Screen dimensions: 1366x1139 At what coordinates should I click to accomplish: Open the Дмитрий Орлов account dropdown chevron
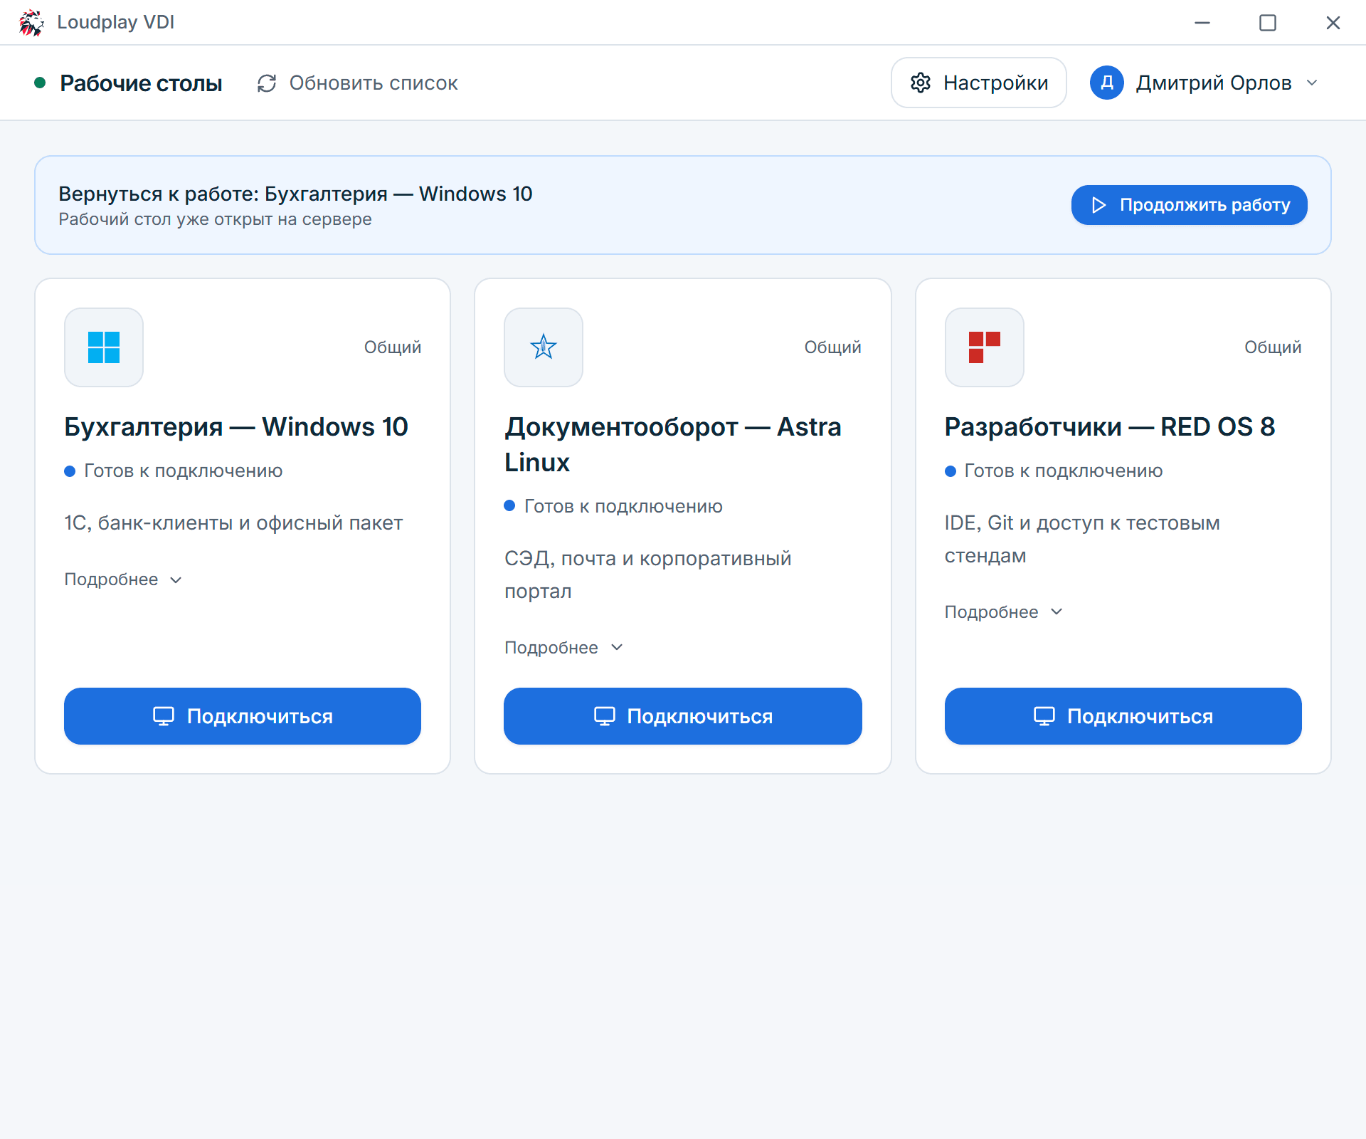pyautogui.click(x=1312, y=83)
